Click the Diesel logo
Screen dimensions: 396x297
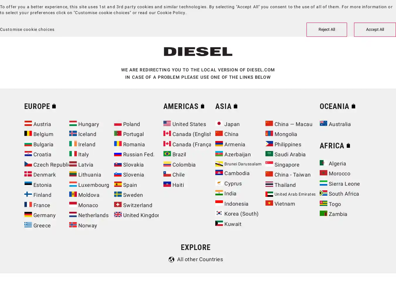point(198,52)
